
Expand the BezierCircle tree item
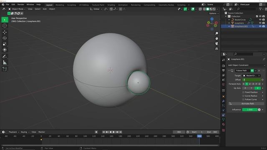coord(229,20)
